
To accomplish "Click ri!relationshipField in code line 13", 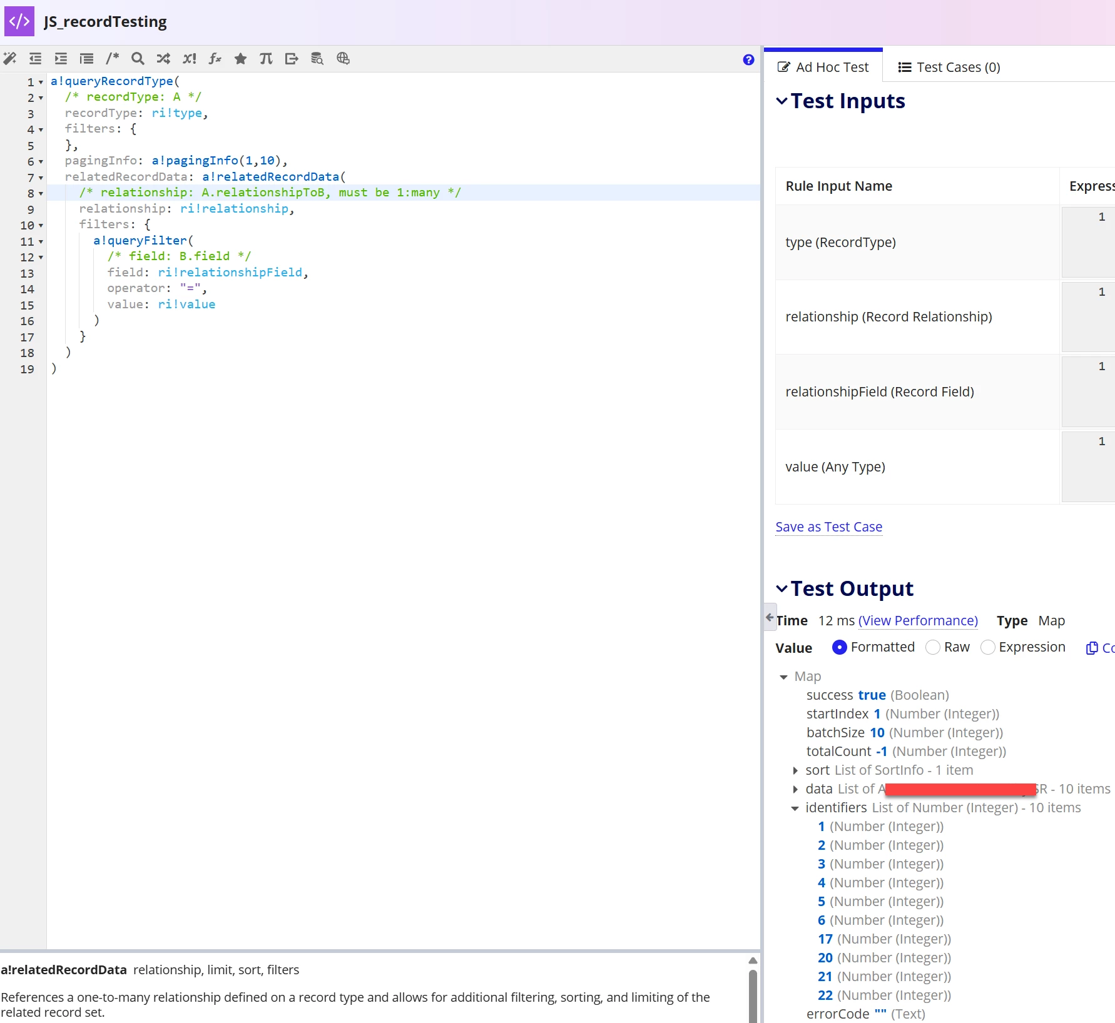I will coord(230,272).
